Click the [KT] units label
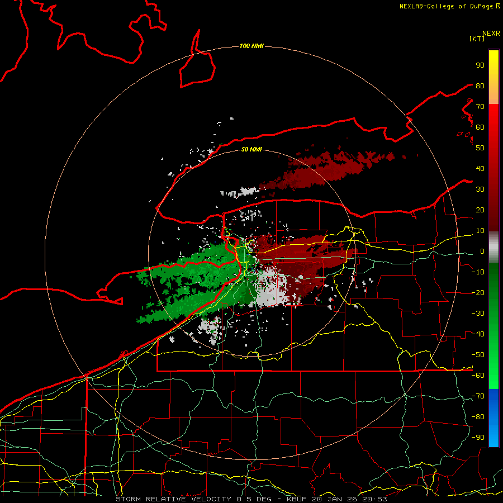This screenshot has height=503, width=503. [x=477, y=39]
